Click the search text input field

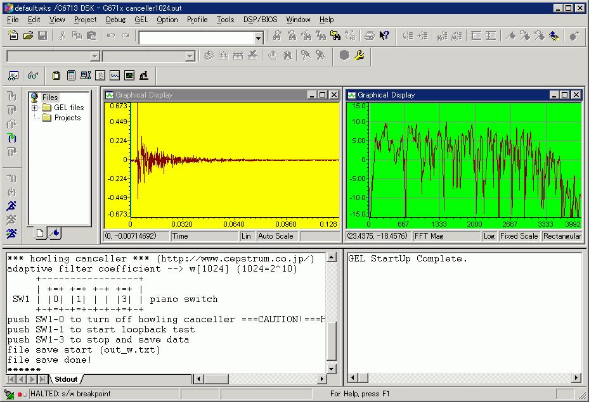pyautogui.click(x=197, y=38)
